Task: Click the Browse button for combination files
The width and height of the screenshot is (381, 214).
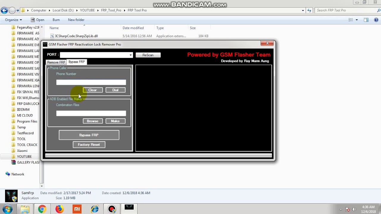Action: click(93, 121)
